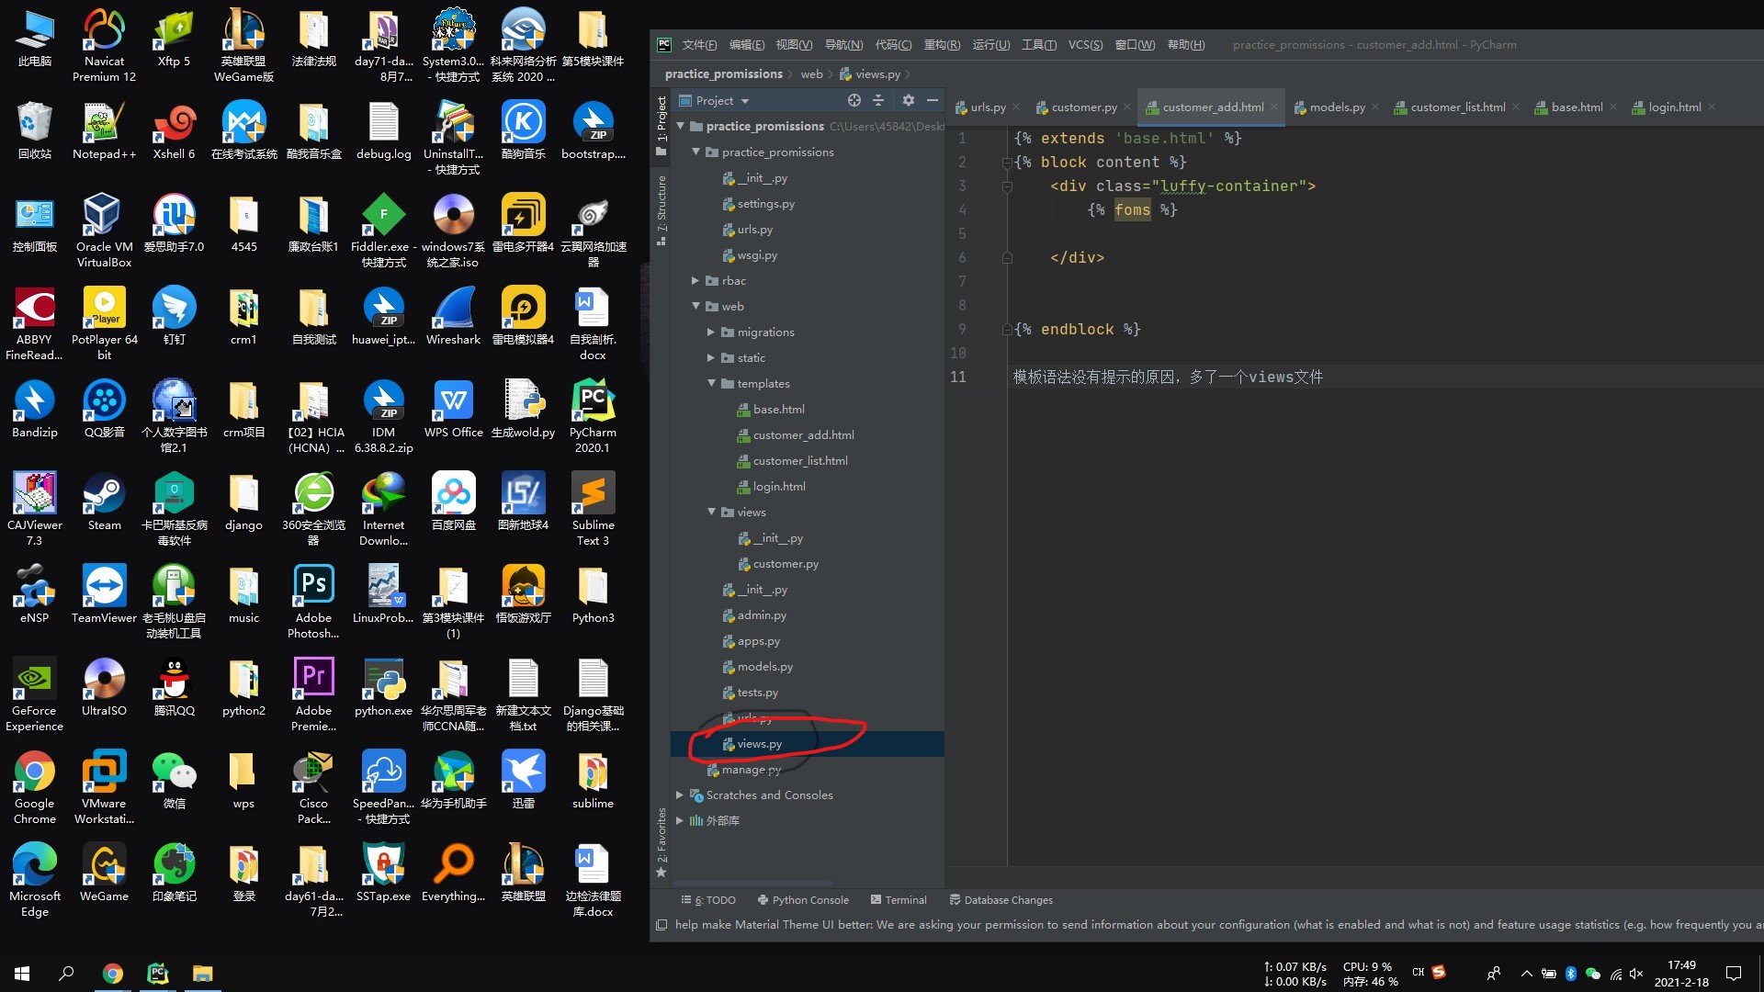
Task: Click the collapse all icon in Project panel
Action: coord(878,100)
